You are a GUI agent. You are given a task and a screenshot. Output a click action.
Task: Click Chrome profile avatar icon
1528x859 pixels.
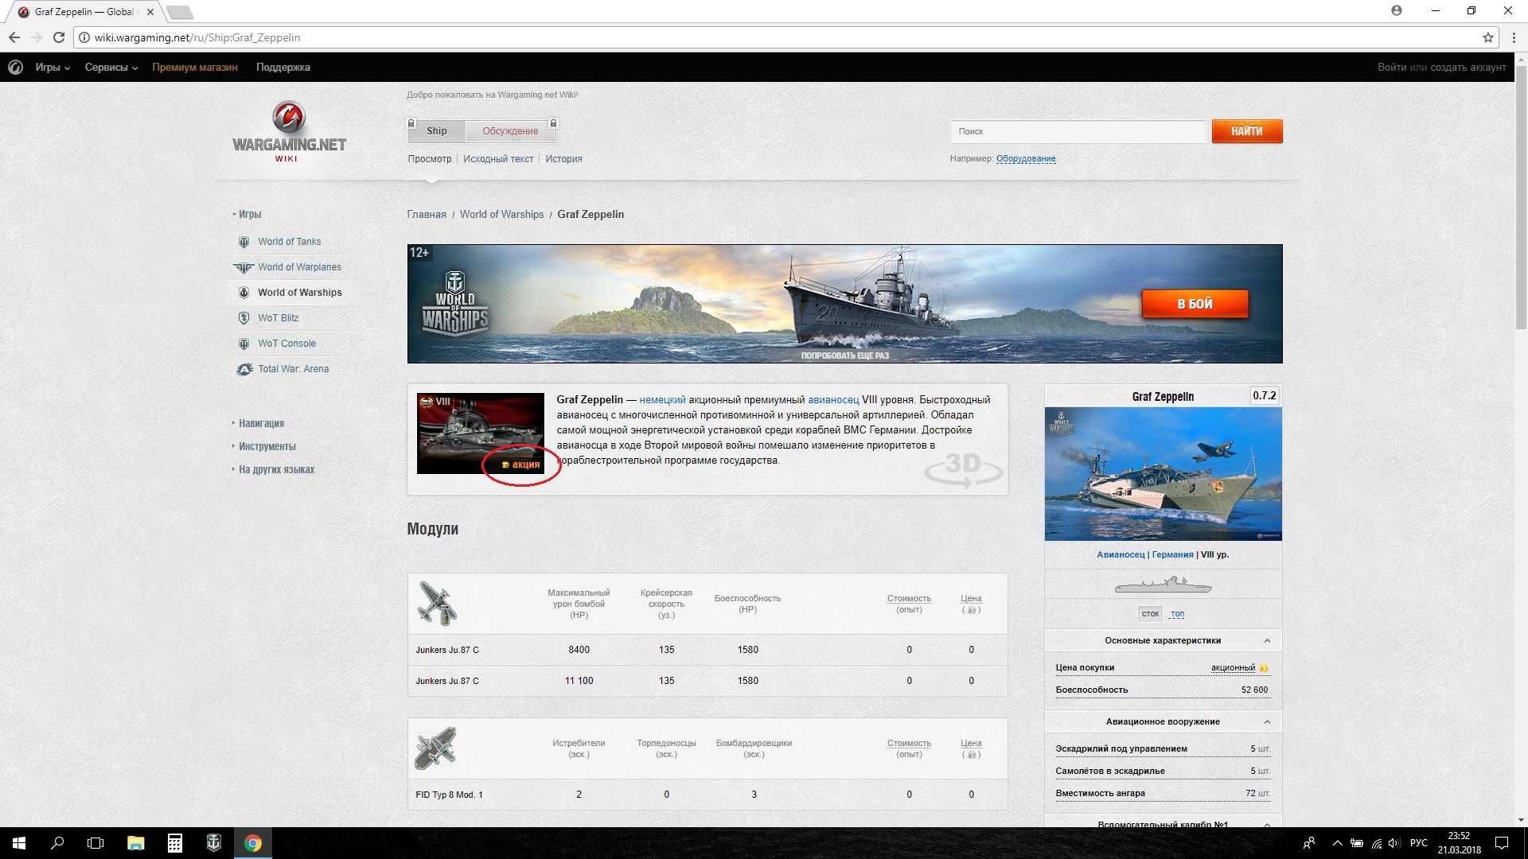click(1397, 10)
